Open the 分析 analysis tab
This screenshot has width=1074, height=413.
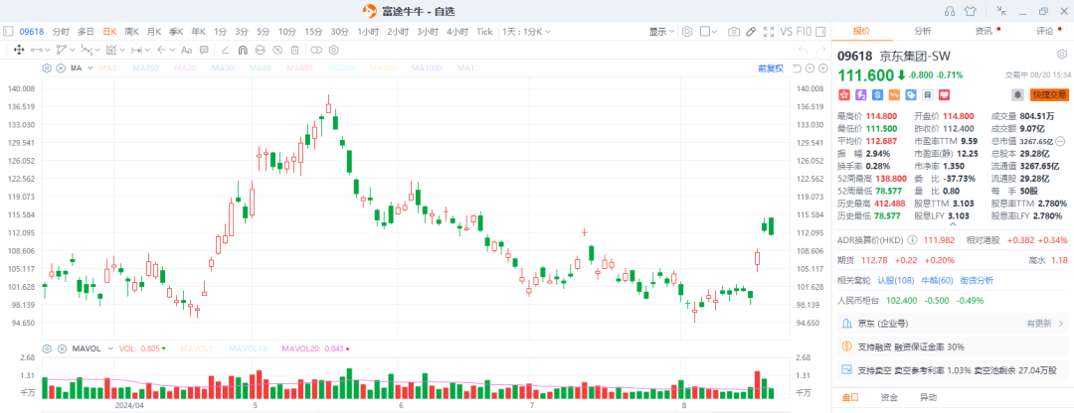coord(922,31)
